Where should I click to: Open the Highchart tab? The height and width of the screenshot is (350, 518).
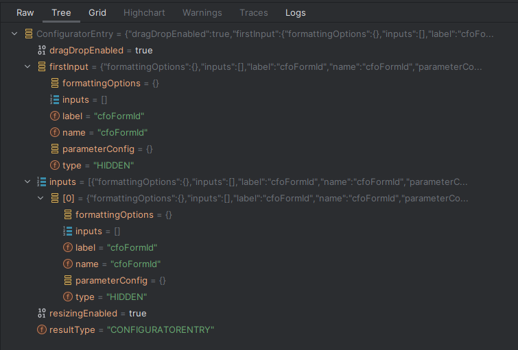coord(144,12)
